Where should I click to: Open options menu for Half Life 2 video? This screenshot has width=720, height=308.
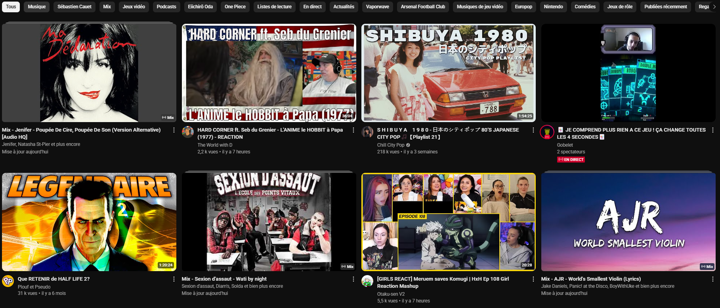[x=174, y=279]
